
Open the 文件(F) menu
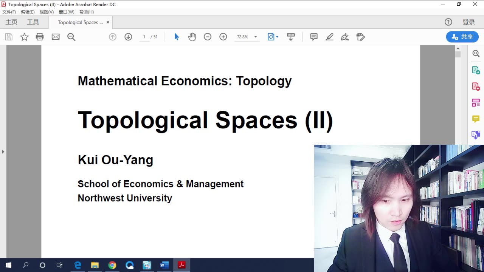[9, 12]
